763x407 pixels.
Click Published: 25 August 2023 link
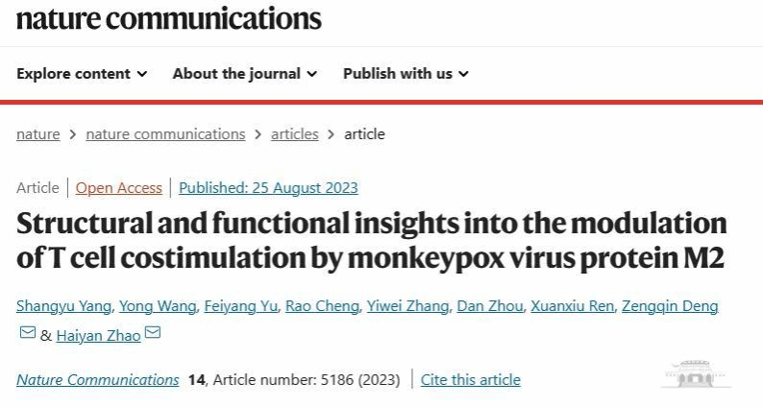pyautogui.click(x=268, y=188)
